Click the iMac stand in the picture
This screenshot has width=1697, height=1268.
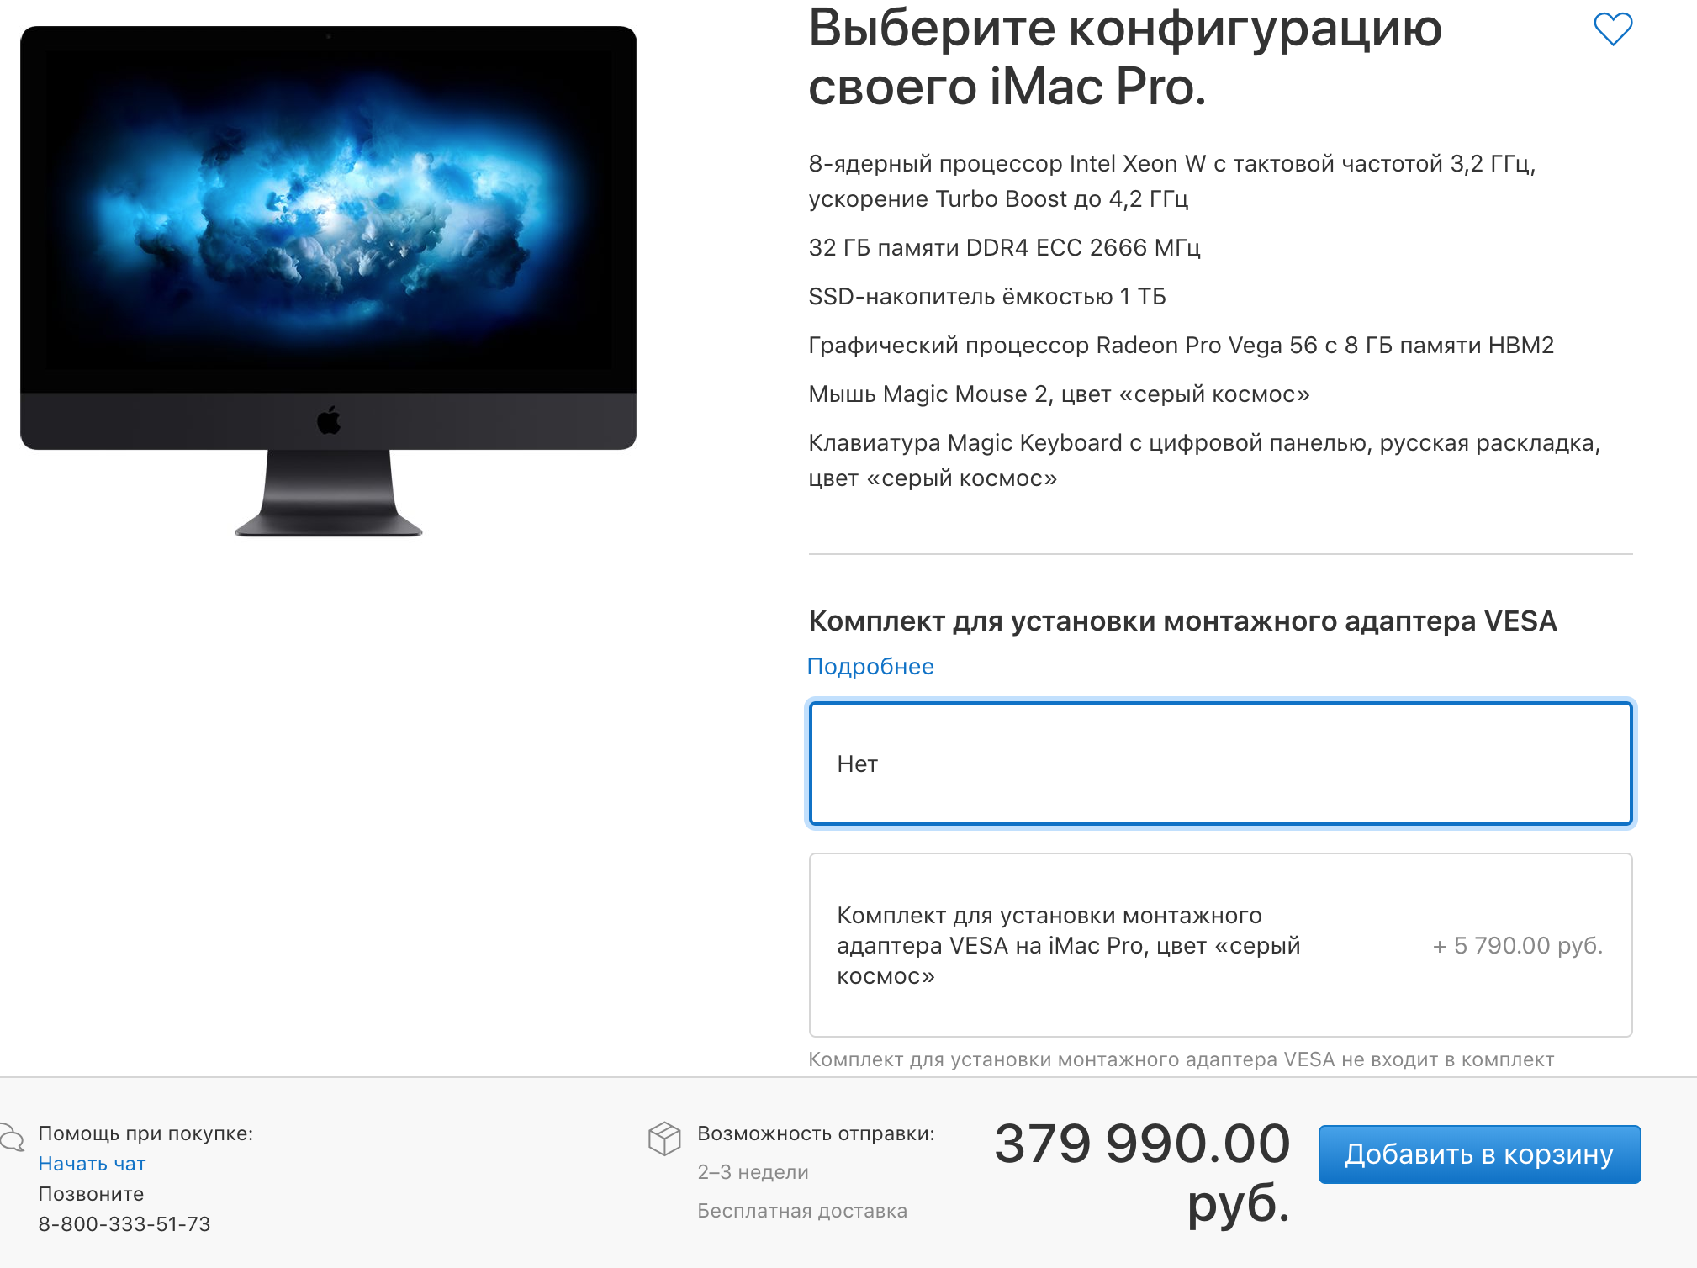329,493
